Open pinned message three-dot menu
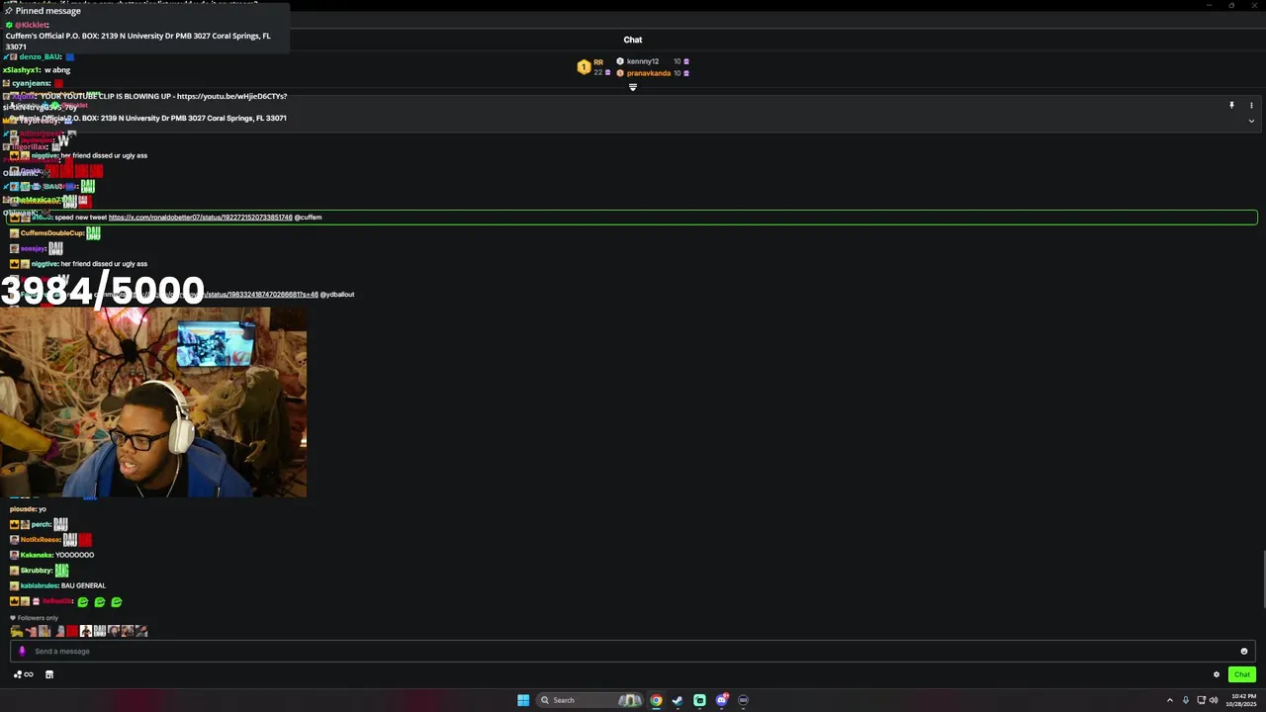Image resolution: width=1266 pixels, height=712 pixels. (1251, 105)
